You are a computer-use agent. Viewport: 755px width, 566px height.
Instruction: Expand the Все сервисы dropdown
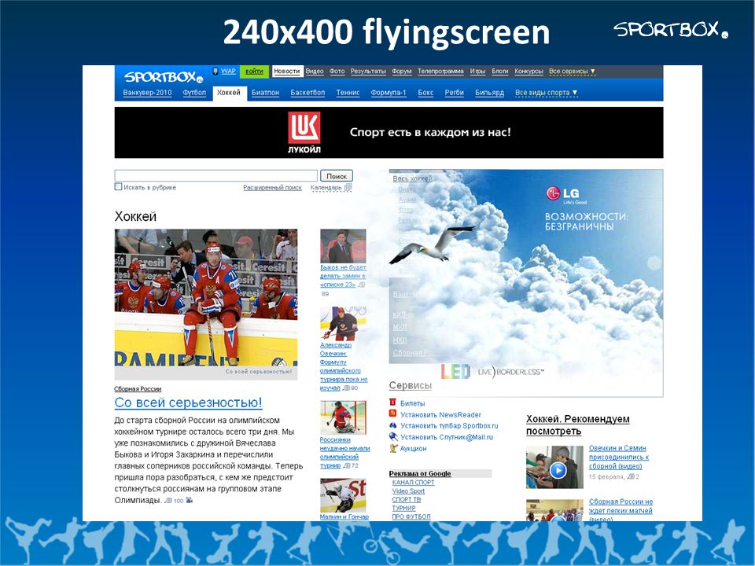[572, 72]
